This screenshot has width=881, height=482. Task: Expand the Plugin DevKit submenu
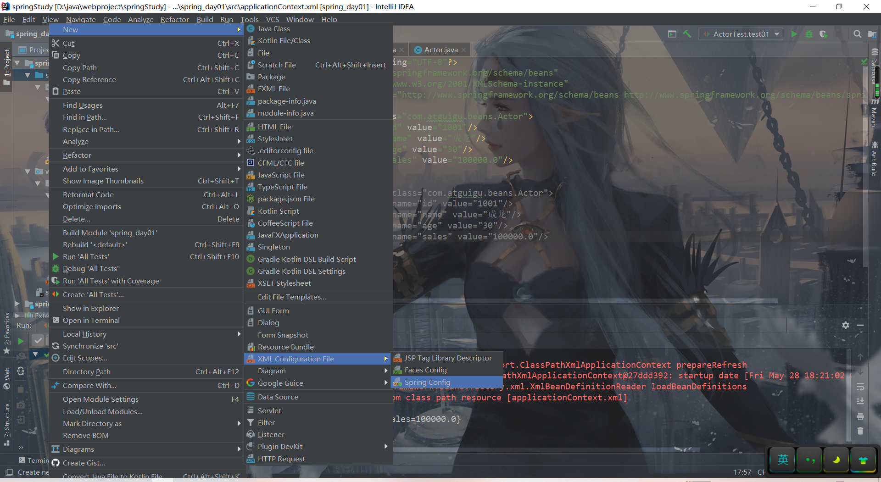pos(318,446)
